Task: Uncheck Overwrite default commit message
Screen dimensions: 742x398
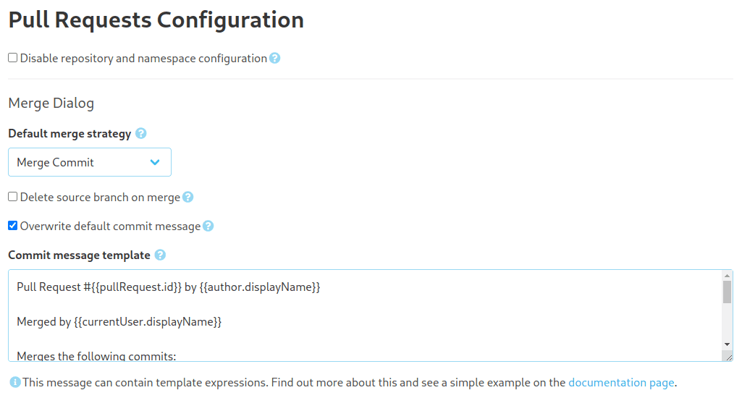Action: pos(13,226)
